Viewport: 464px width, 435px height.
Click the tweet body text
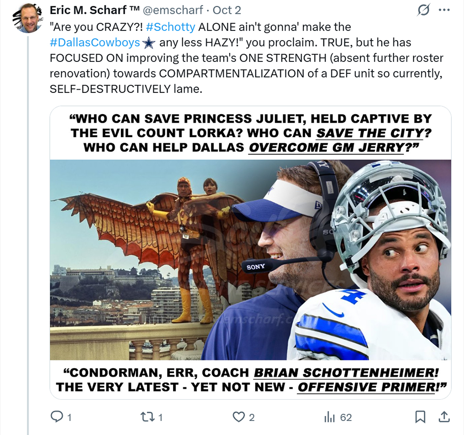[246, 58]
